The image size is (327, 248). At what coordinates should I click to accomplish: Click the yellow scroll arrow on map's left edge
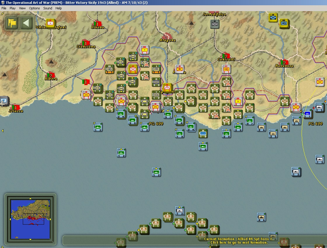click(3, 131)
